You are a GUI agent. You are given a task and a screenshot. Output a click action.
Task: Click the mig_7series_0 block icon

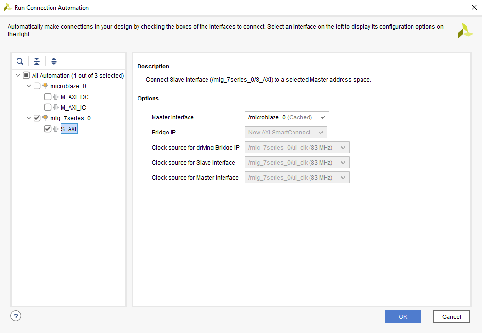click(45, 118)
